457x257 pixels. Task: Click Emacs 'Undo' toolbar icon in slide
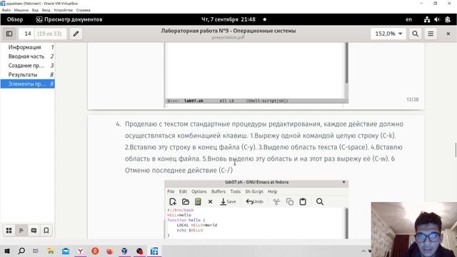point(254,201)
